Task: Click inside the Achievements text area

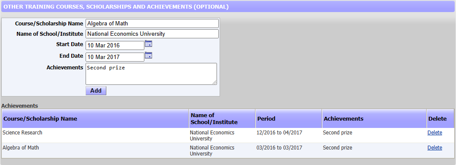Action: coord(151,74)
